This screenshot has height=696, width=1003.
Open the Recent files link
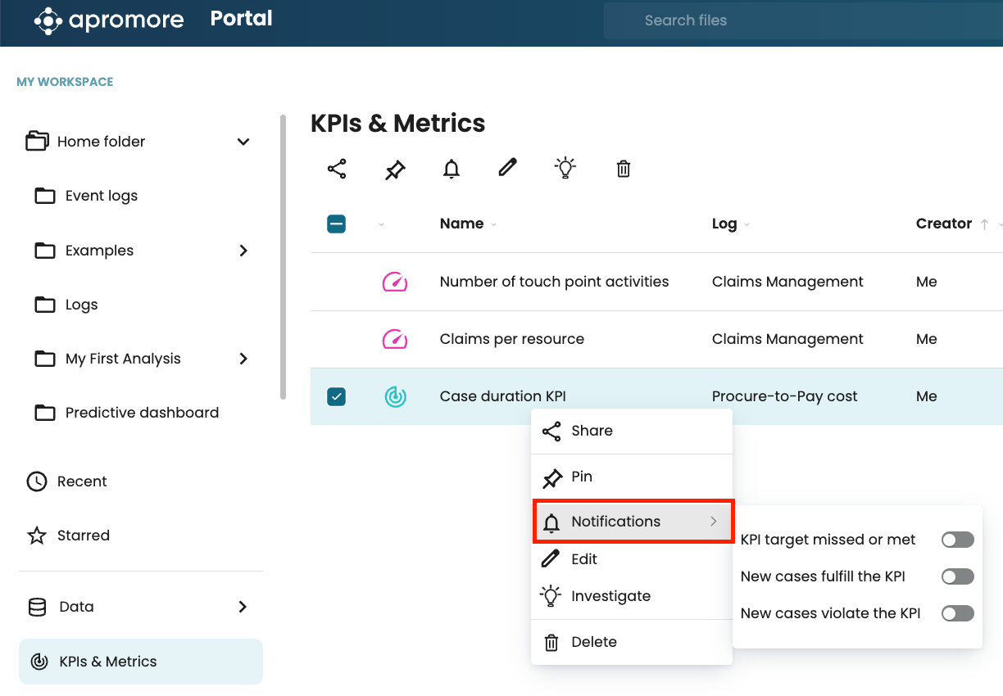[82, 481]
